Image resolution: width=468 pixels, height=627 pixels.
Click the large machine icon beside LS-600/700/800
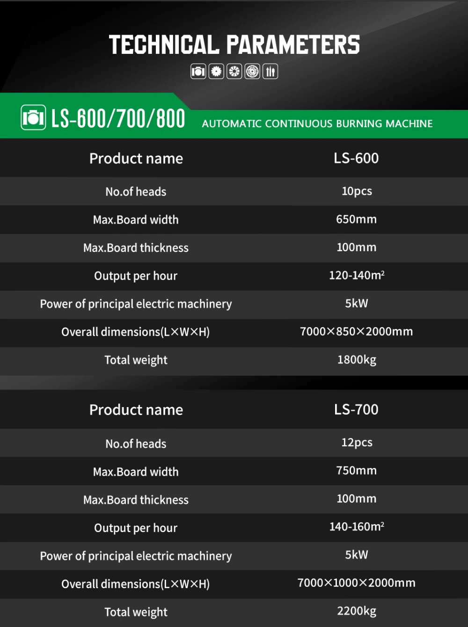pos(33,117)
